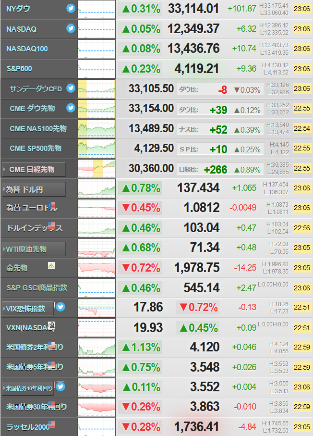Click the US flag on 米国債券5年利回り

coord(51,364)
